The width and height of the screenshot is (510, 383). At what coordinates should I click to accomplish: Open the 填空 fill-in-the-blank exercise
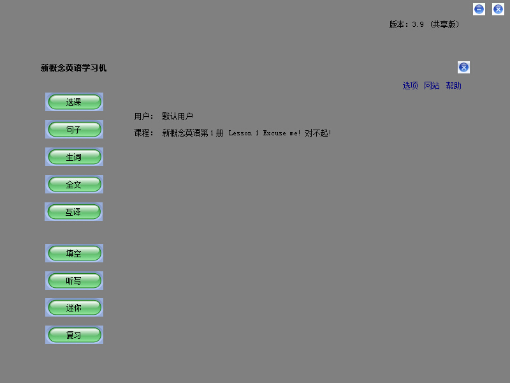coord(74,253)
